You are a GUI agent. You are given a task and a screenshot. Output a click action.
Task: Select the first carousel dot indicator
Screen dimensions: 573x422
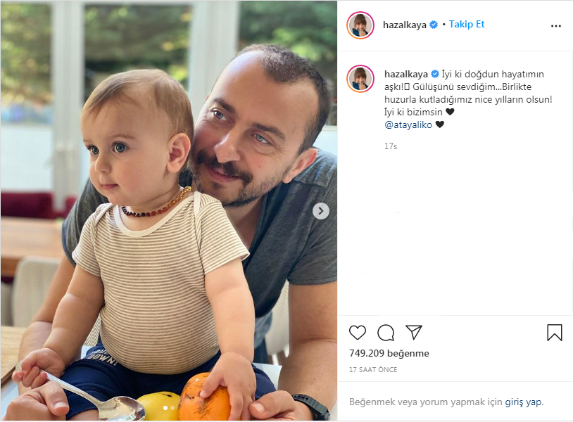pos(165,408)
